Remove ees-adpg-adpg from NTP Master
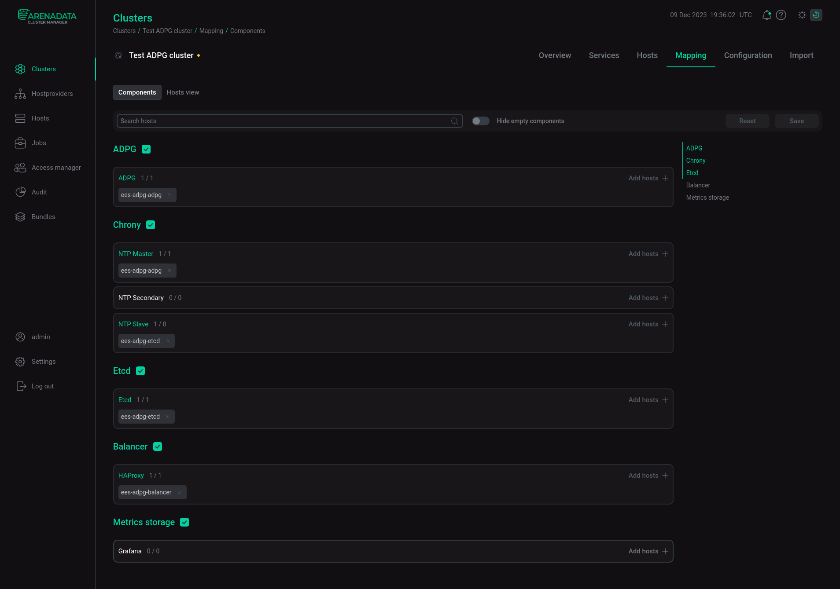 click(x=169, y=271)
